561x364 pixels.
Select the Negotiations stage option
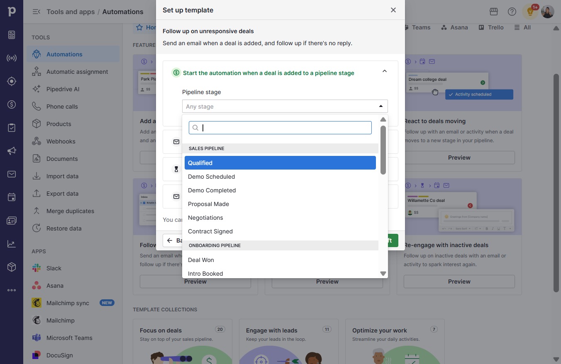280,218
